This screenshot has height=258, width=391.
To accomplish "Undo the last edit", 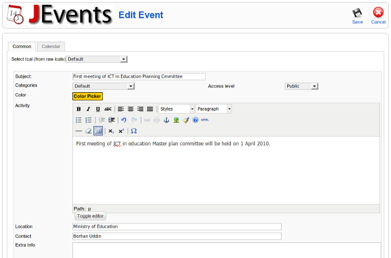I will (124, 120).
